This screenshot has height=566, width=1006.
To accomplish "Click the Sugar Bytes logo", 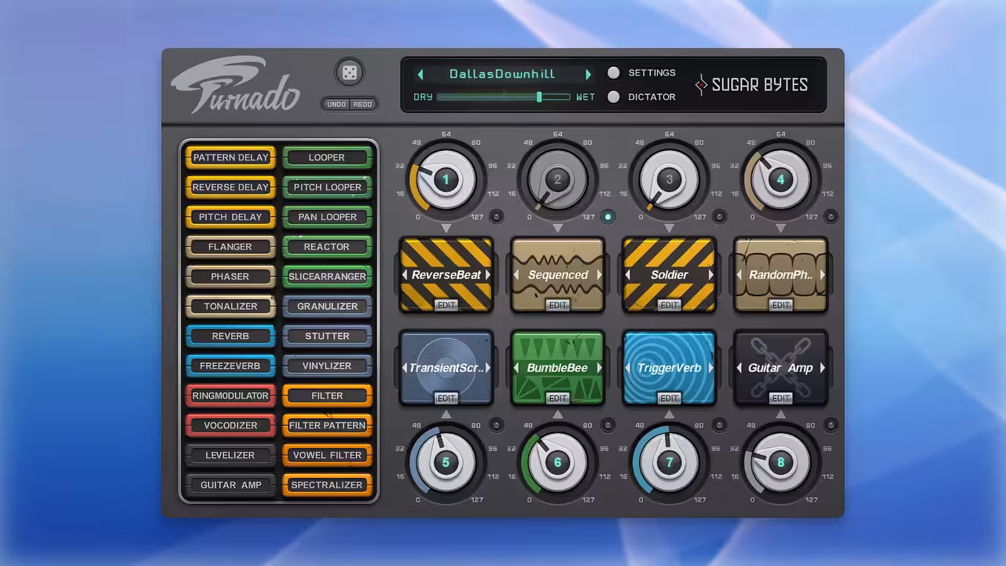I will click(752, 85).
